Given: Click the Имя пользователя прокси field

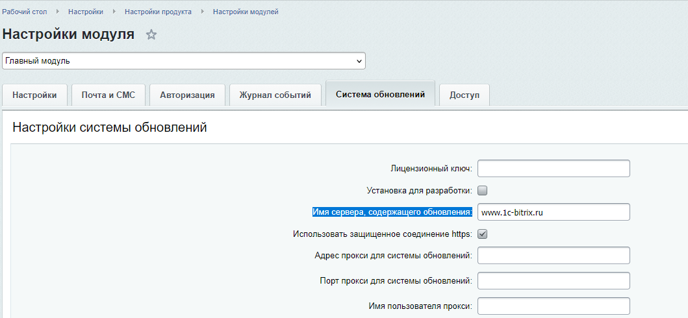Looking at the screenshot, I should point(554,306).
